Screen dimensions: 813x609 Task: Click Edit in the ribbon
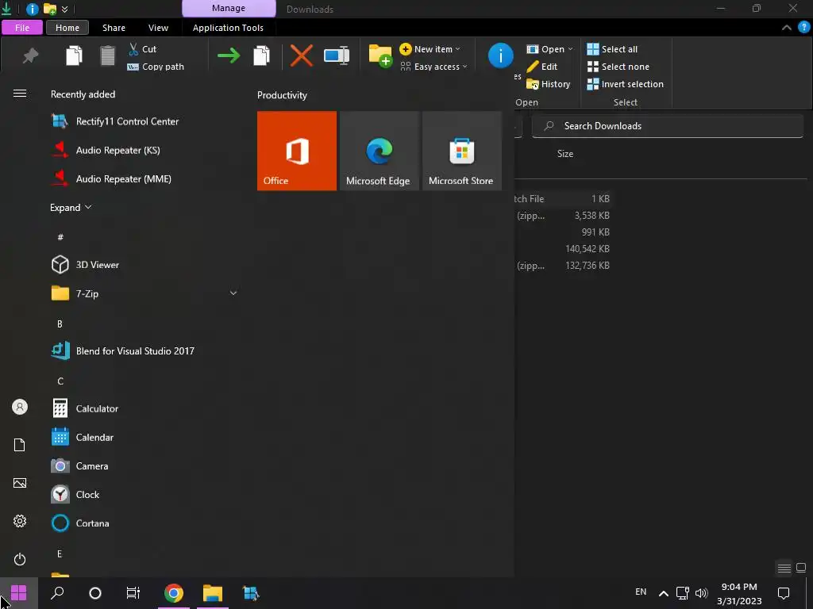click(x=541, y=67)
